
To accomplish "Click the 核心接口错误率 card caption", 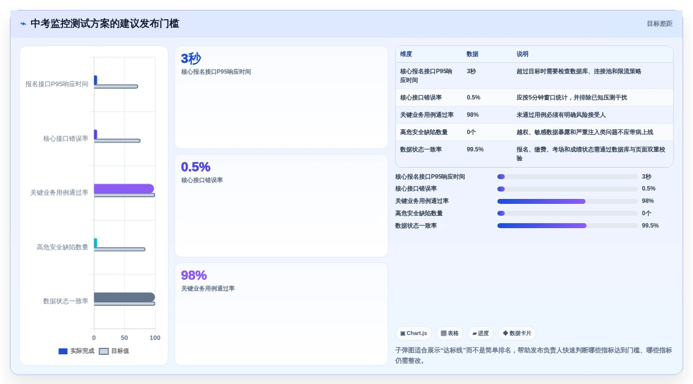I will click(202, 180).
